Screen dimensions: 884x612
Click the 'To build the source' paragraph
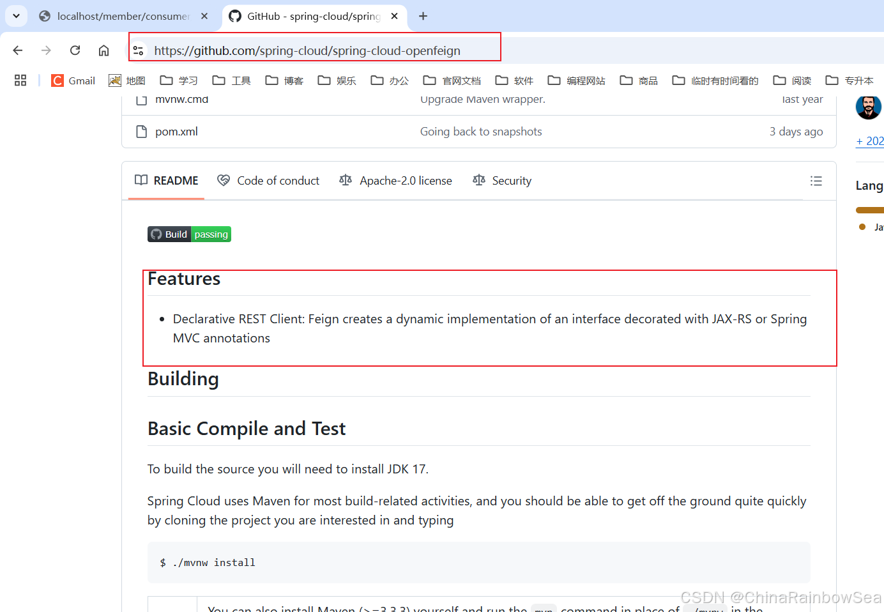(x=288, y=469)
